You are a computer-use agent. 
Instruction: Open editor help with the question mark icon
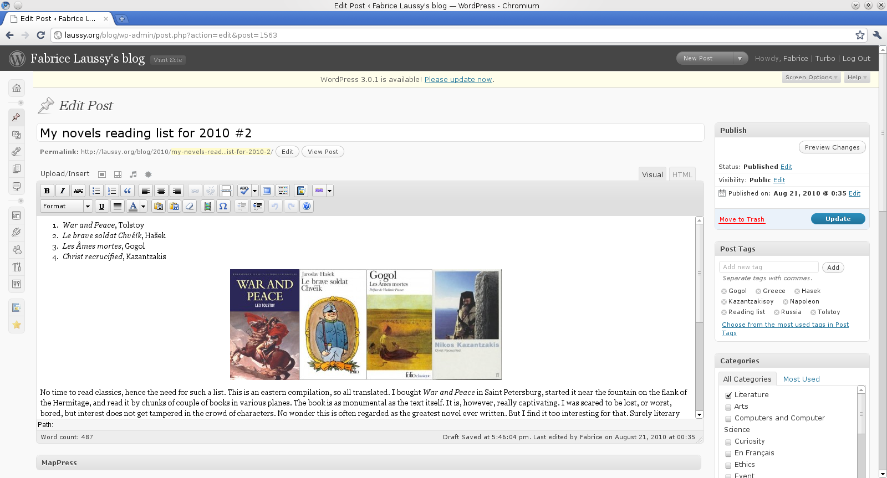pyautogui.click(x=307, y=206)
